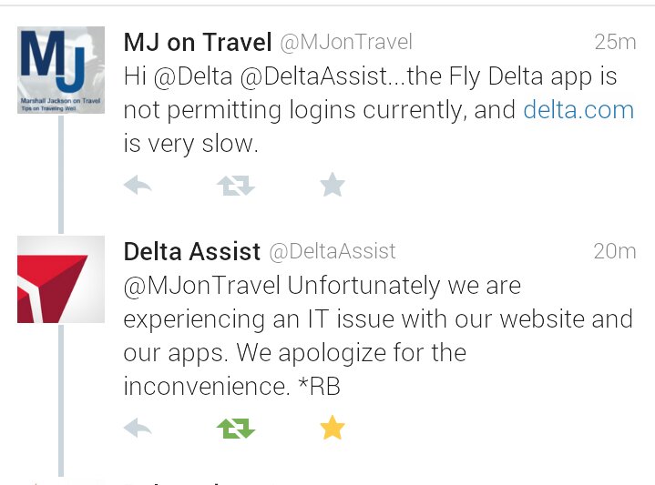Tap the Delta Assist display name
Viewport: 655px width, 485px height.
pos(192,251)
